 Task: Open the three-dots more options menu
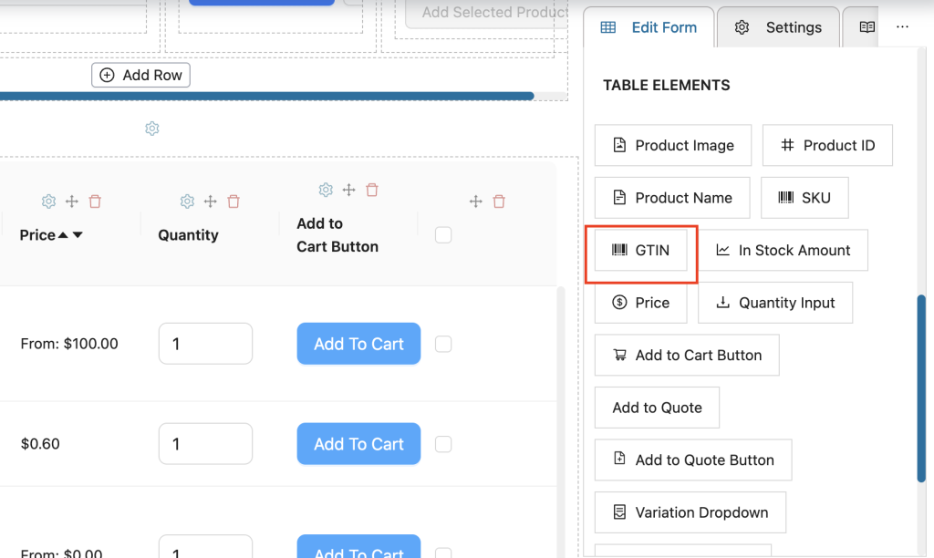(x=902, y=26)
